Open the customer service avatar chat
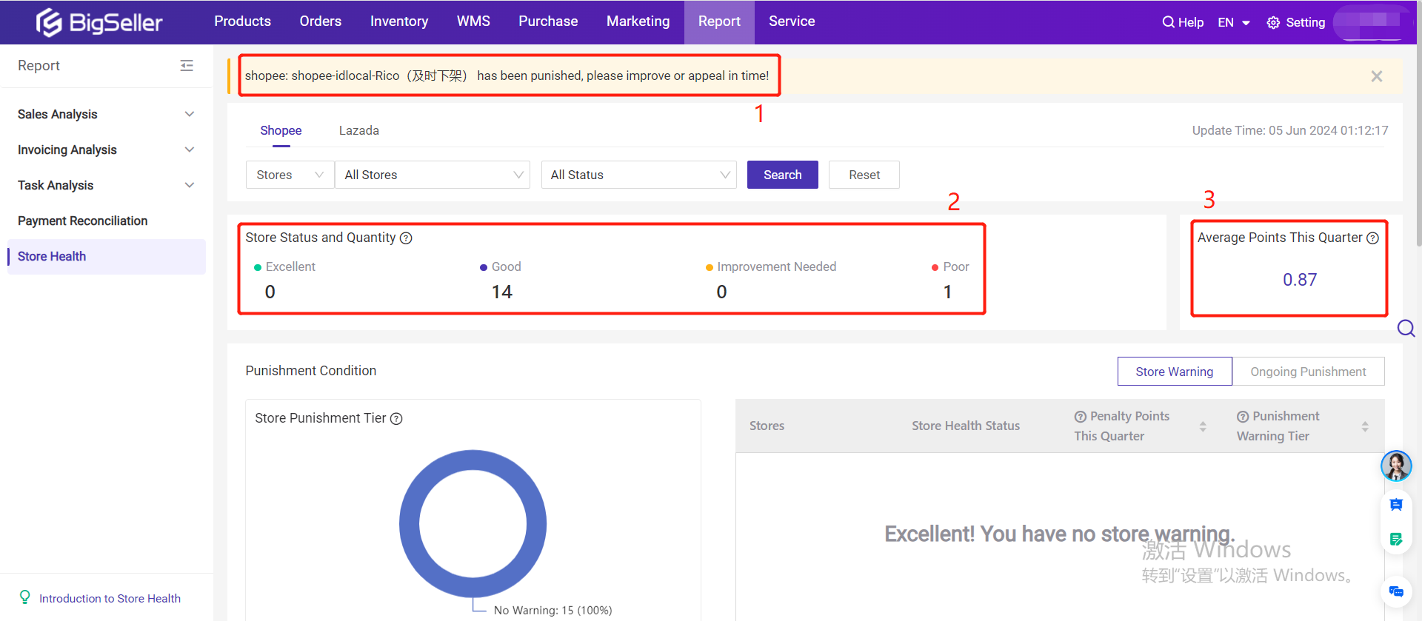This screenshot has width=1422, height=621. pyautogui.click(x=1395, y=466)
